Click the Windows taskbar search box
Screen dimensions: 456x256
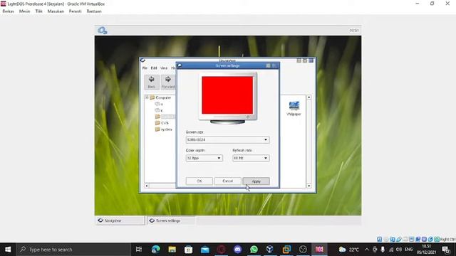73,250
